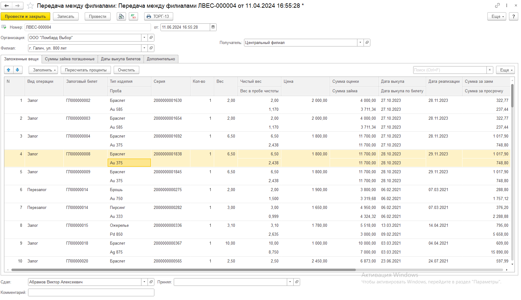Open help with question mark button
Screen dimensions: 521x300
(x=513, y=16)
